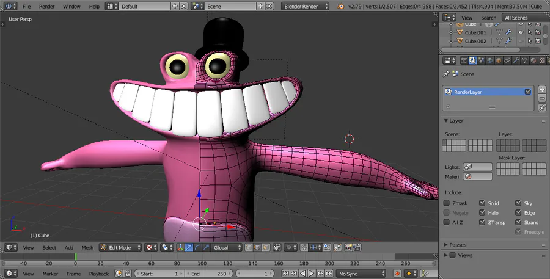Image resolution: width=550 pixels, height=279 pixels.
Task: Open the World properties tab icon
Action: pyautogui.click(x=490, y=60)
